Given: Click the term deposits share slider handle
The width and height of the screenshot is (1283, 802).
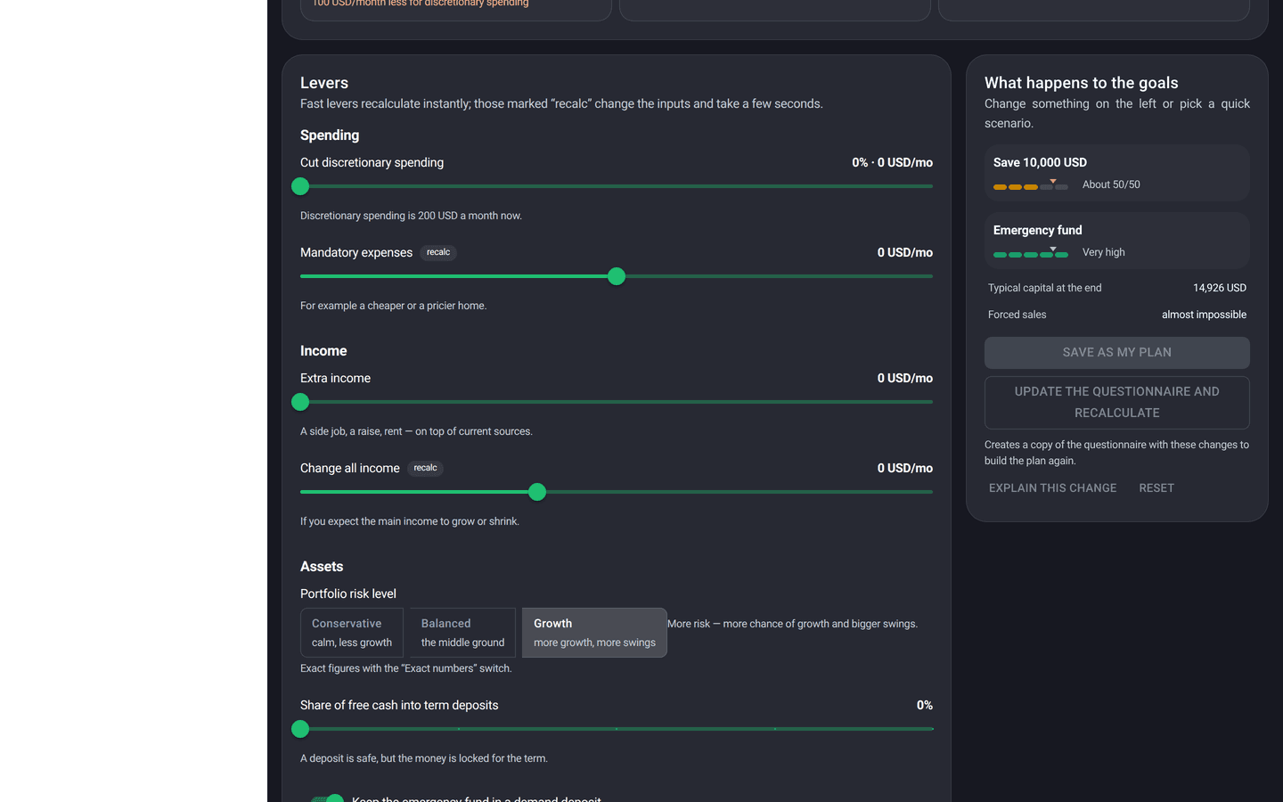Looking at the screenshot, I should 300,729.
